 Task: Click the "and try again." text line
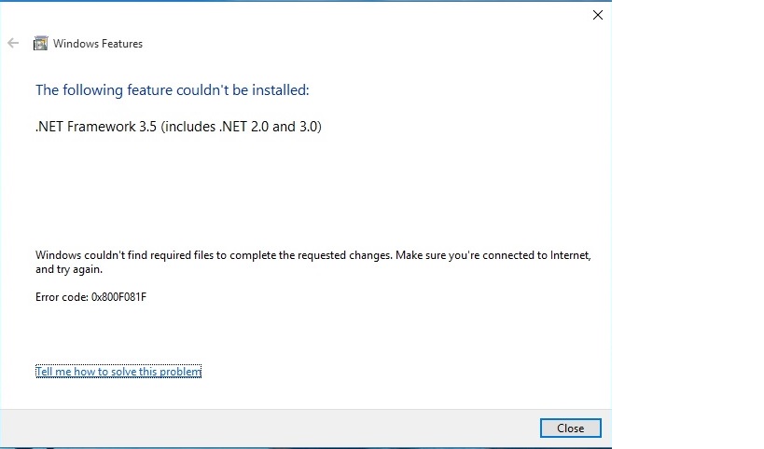69,269
